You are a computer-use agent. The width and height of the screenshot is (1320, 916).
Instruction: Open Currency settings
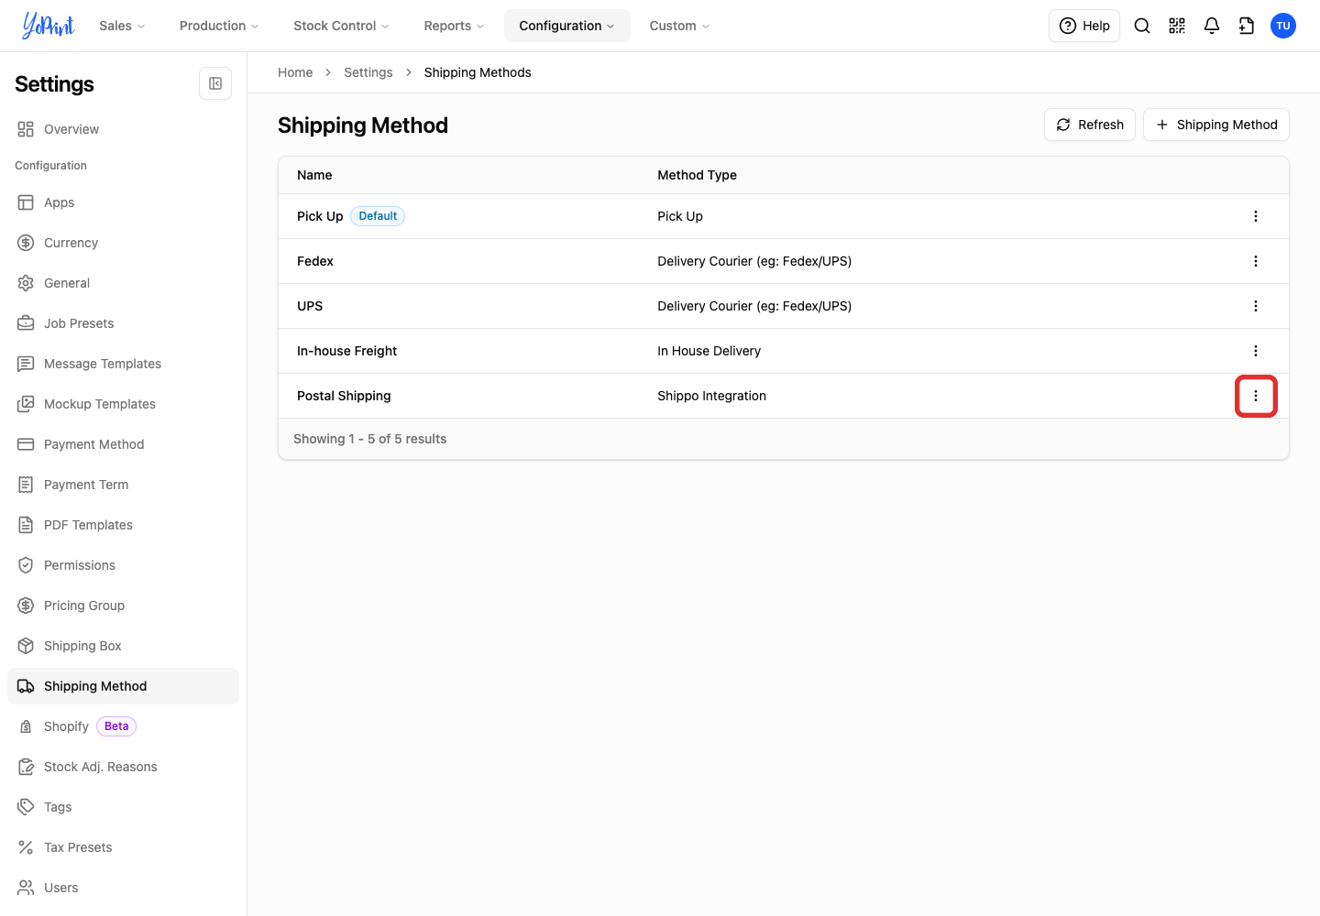123,243
